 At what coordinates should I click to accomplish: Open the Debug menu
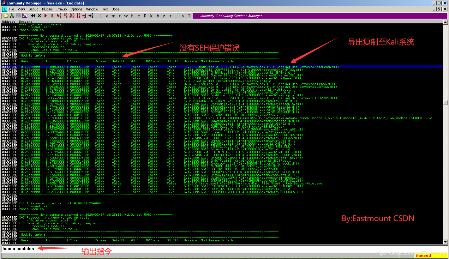tap(33, 9)
